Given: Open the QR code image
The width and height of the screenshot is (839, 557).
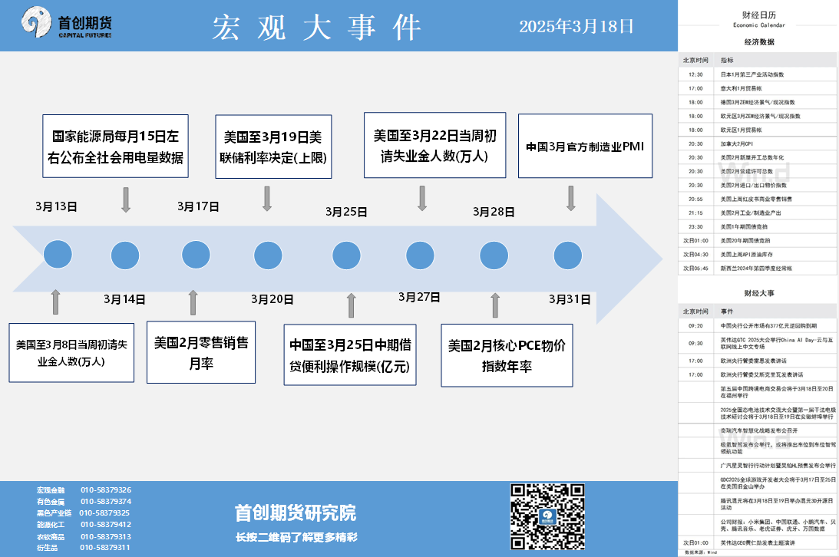Looking at the screenshot, I should [x=547, y=517].
